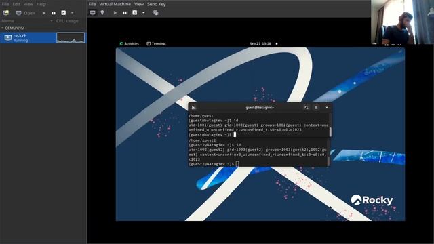
Task: Click the pause icon in manager toolbar
Action: point(54,13)
